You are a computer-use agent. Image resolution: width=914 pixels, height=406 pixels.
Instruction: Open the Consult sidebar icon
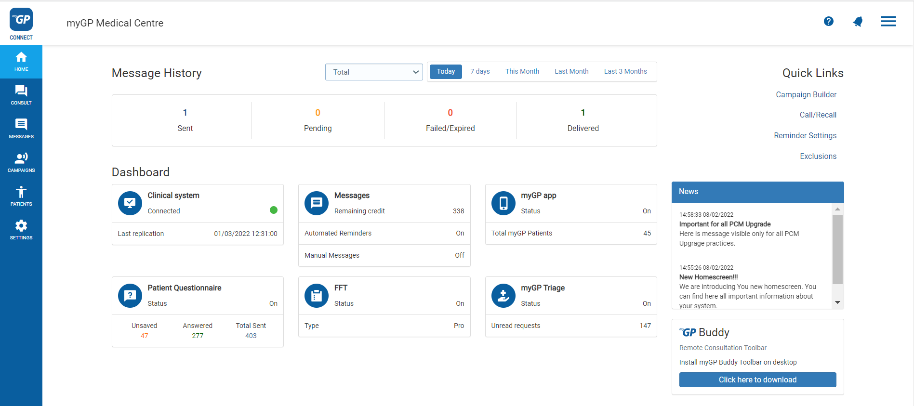(21, 95)
